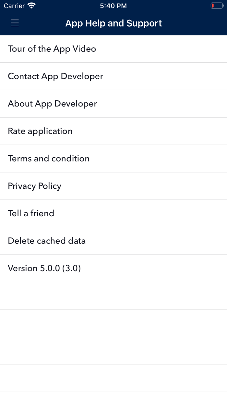Screen dimensions: 227x404
Task: Tap the partial empty row at screen bottom
Action: (x=113, y=398)
